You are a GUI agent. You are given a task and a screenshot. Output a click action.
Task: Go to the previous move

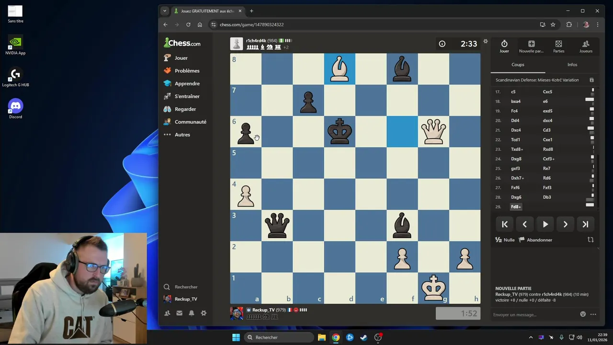click(525, 224)
